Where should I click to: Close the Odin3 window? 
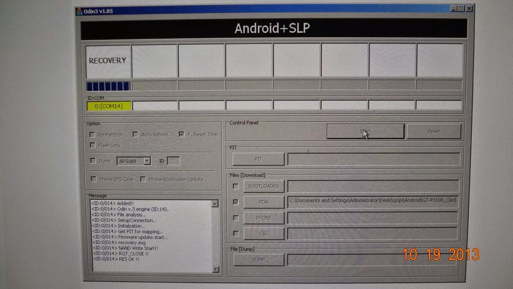pyautogui.click(x=469, y=9)
